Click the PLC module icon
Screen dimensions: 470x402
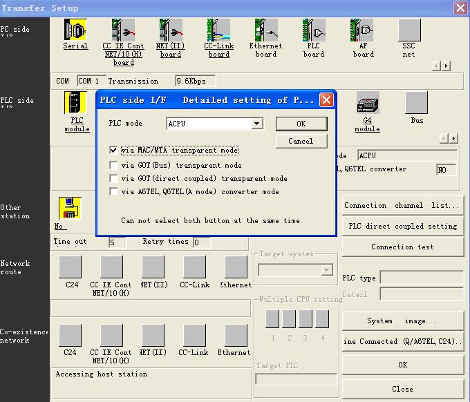coord(76,104)
